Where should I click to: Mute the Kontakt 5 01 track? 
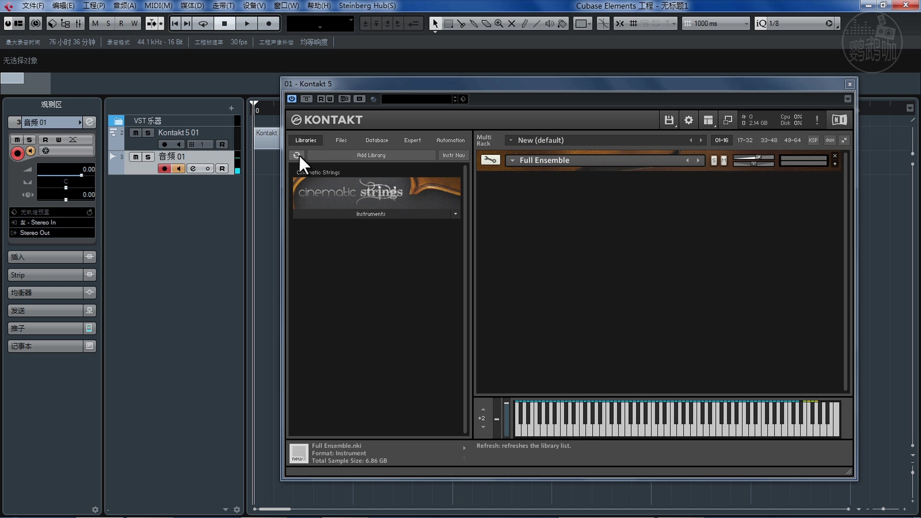(136, 133)
